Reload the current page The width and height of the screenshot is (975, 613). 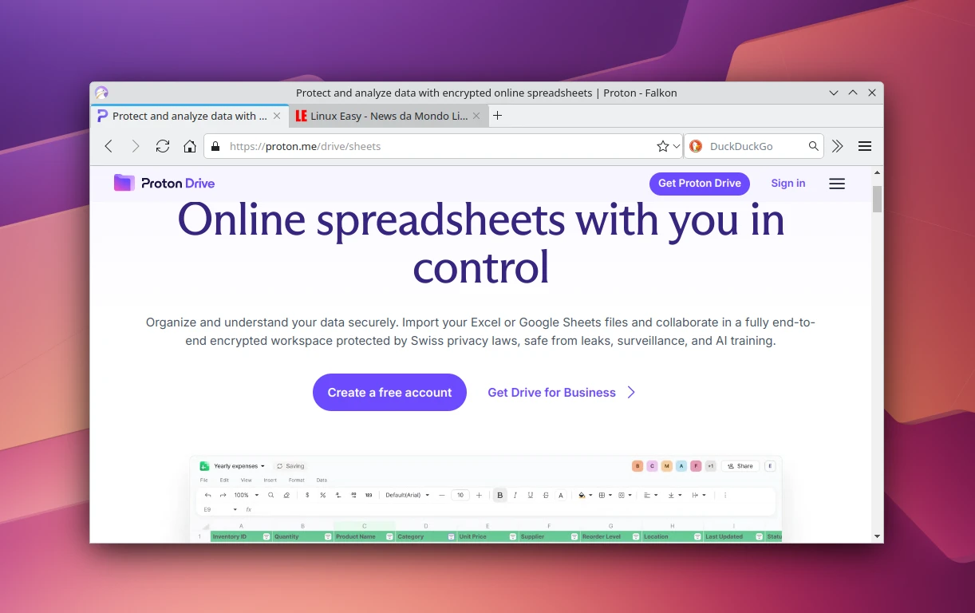163,146
